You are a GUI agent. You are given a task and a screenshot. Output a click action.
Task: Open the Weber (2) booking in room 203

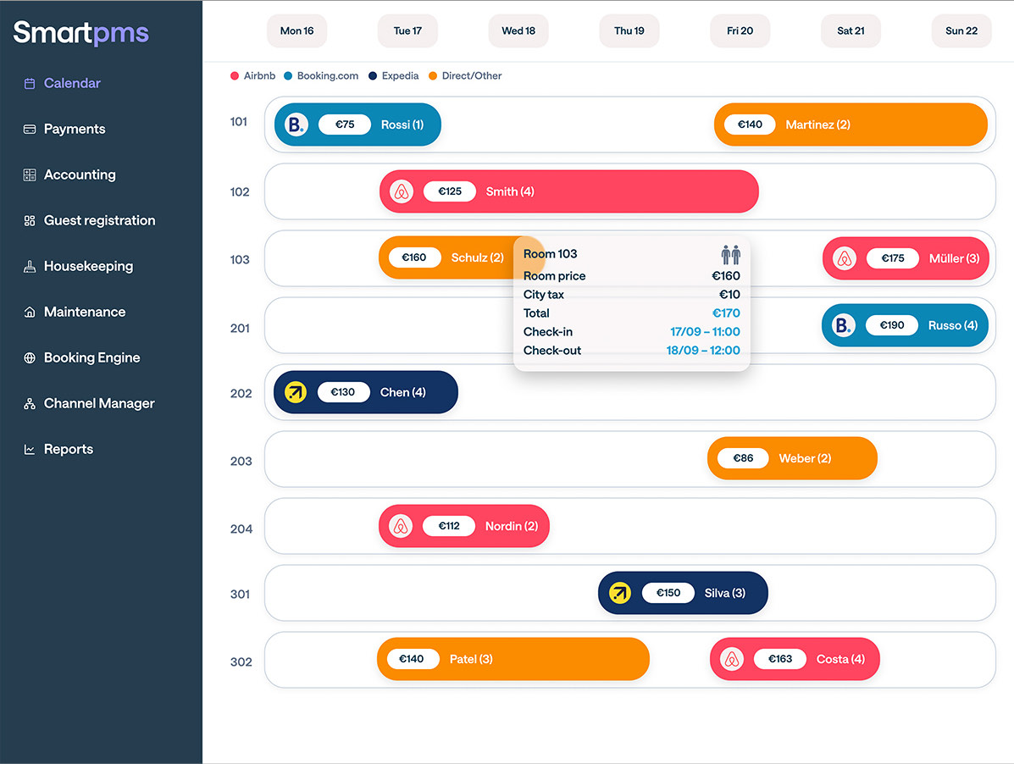[x=792, y=458]
